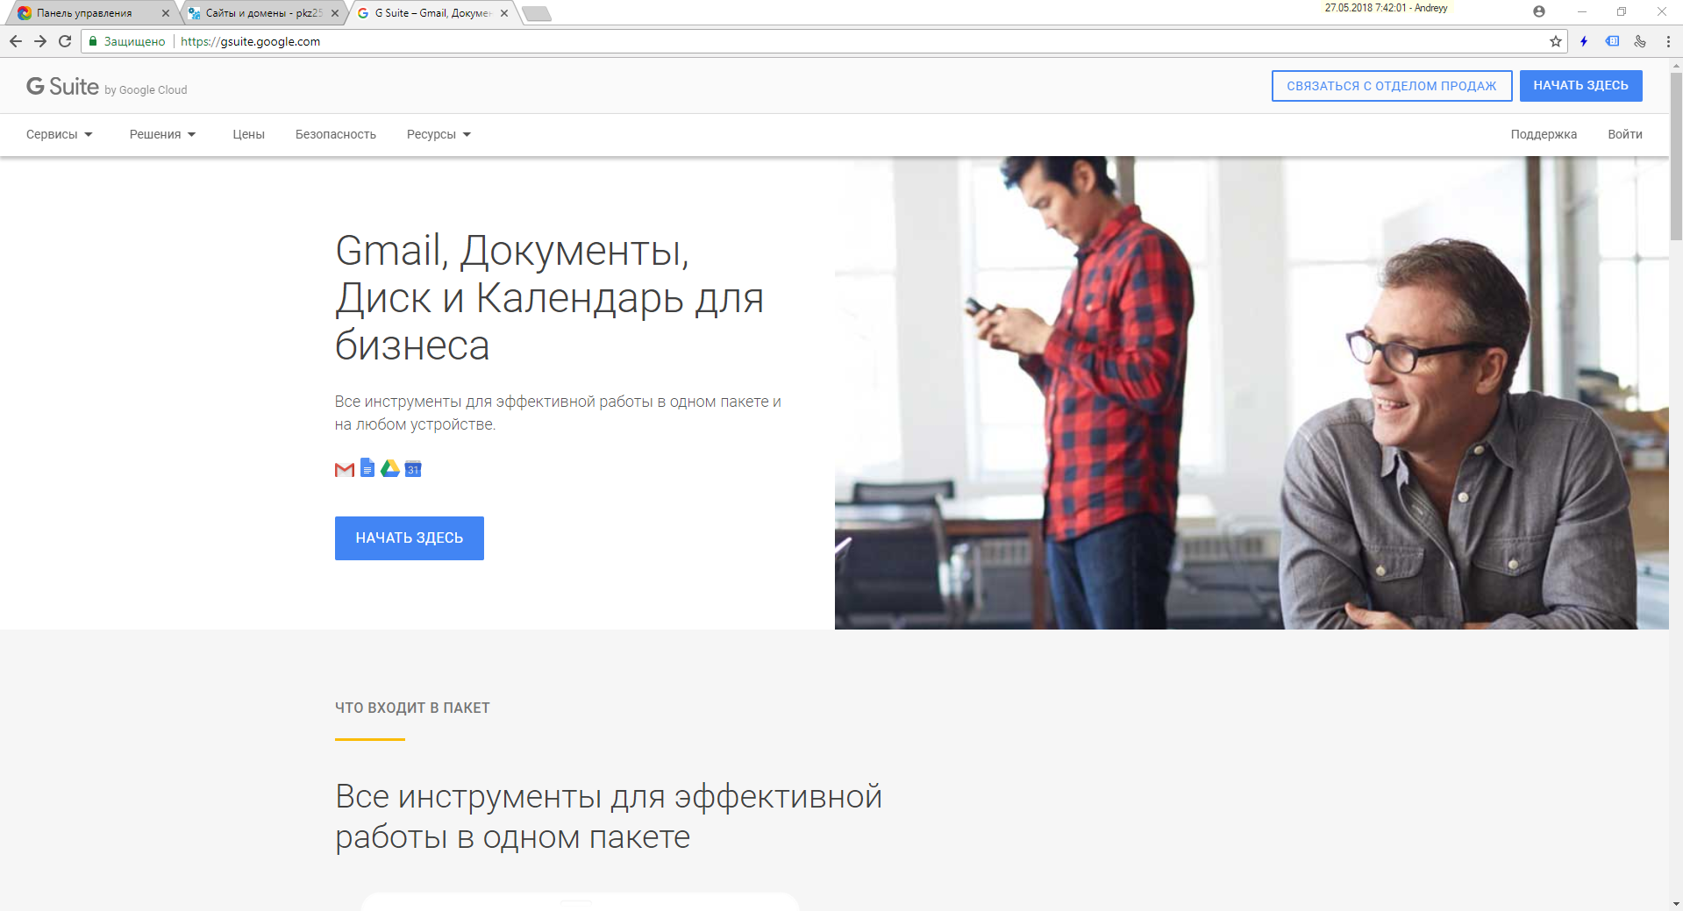Switch to the Сайты и домены tab
This screenshot has height=911, width=1683.
coord(263,13)
